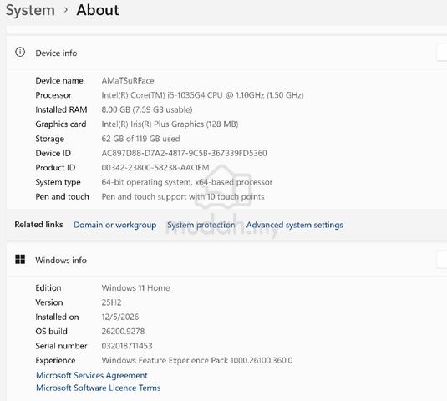Image resolution: width=447 pixels, height=401 pixels.
Task: Open Microsoft Services Agreement link
Action: click(92, 375)
